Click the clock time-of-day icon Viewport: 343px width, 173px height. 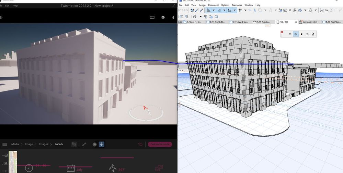(29, 168)
